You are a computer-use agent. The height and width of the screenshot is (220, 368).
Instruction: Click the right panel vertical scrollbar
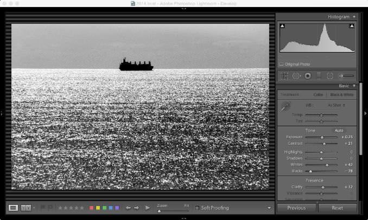tap(361, 118)
